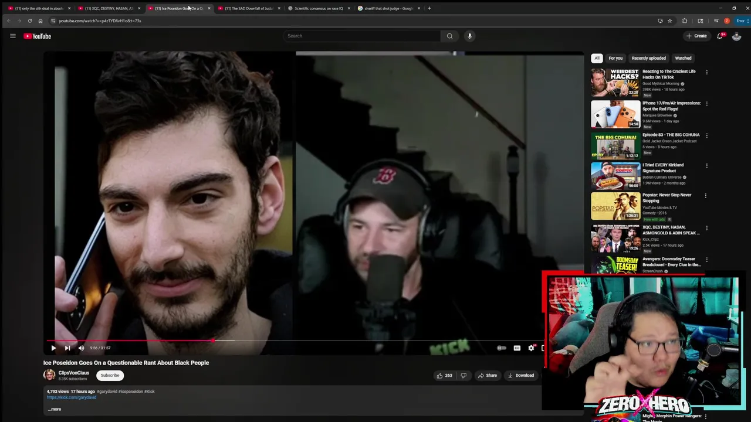Open the ClipsVonClaus channel avatar
This screenshot has height=422, width=751.
click(x=49, y=375)
